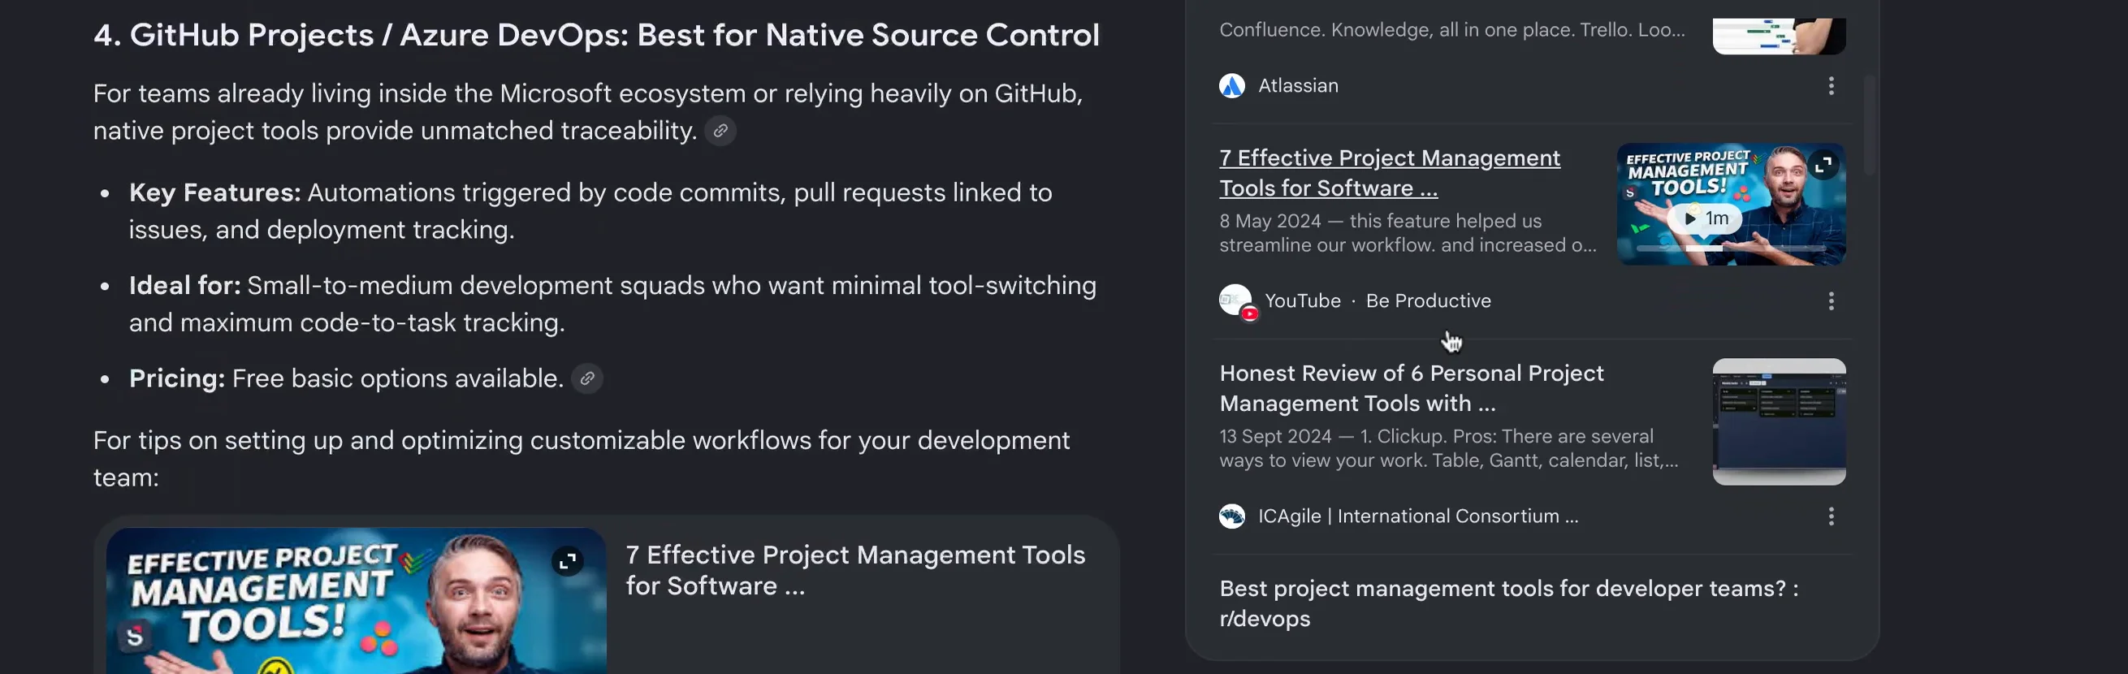Screen dimensions: 2128x674
Task: Click the 'Ideal for:' bullet text
Action: point(612,303)
